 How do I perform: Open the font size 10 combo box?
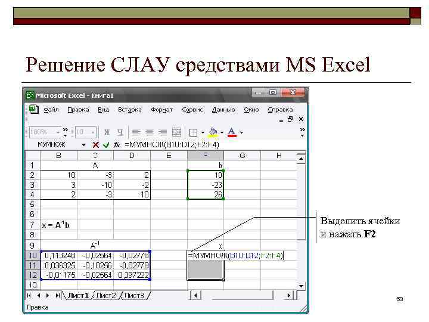point(85,132)
